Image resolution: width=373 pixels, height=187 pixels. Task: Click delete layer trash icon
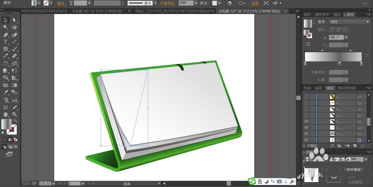(362, 146)
